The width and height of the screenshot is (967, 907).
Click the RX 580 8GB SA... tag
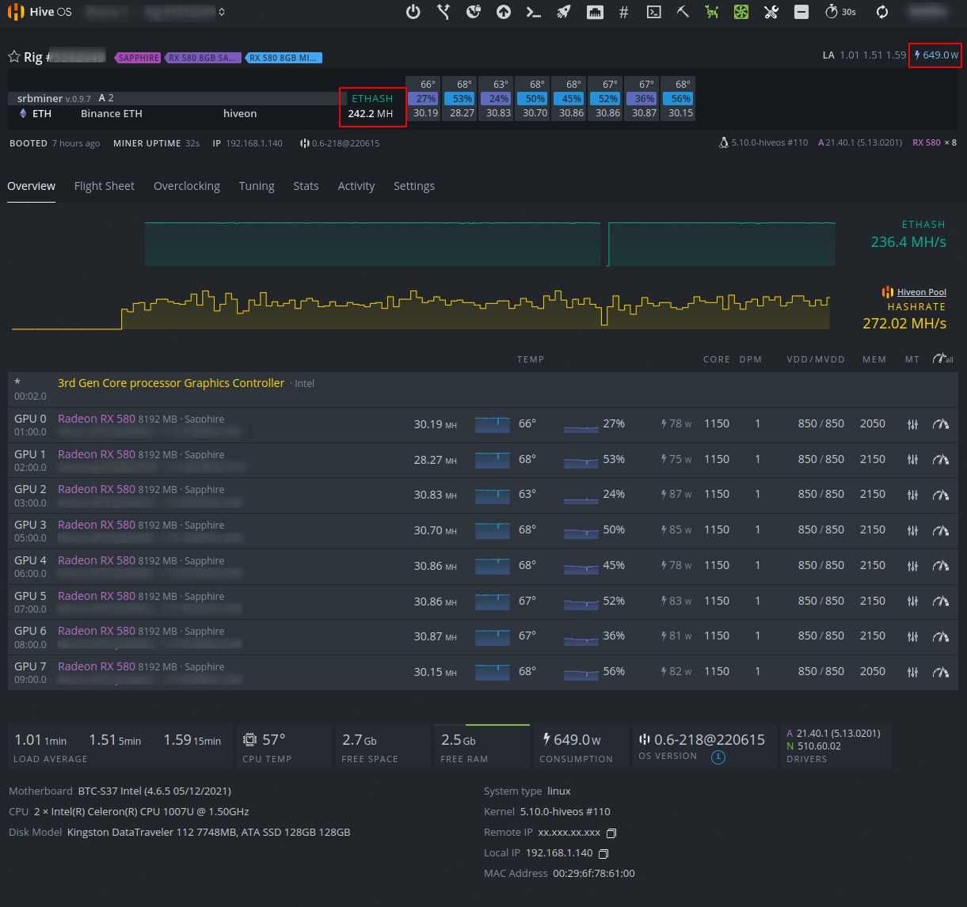coord(202,58)
